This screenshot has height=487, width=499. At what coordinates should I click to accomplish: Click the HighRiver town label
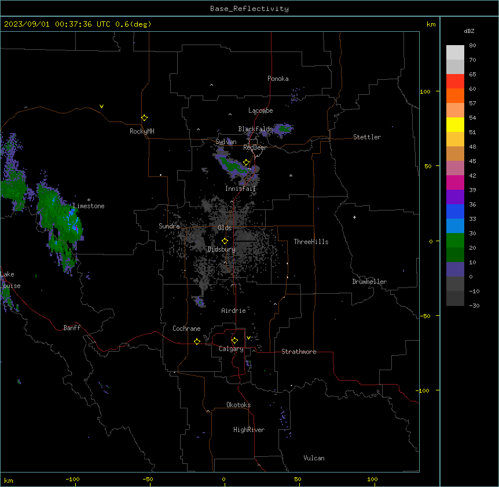pos(249,430)
